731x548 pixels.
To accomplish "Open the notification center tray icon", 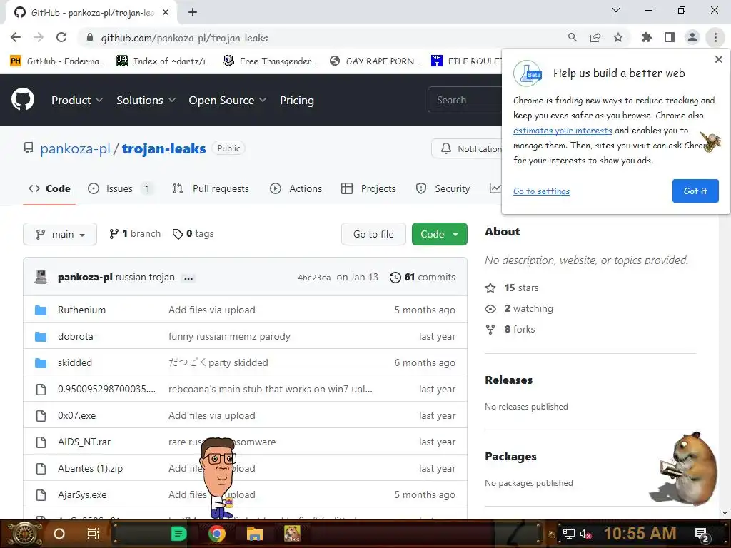I will click(x=702, y=534).
